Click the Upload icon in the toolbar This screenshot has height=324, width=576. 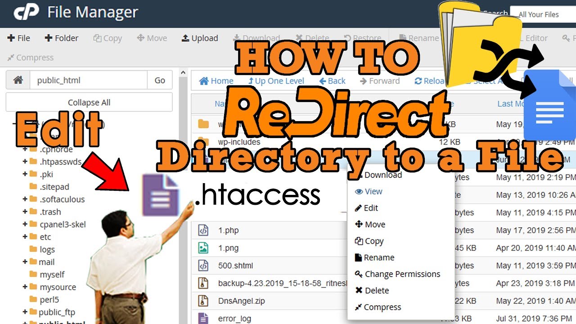(x=186, y=38)
